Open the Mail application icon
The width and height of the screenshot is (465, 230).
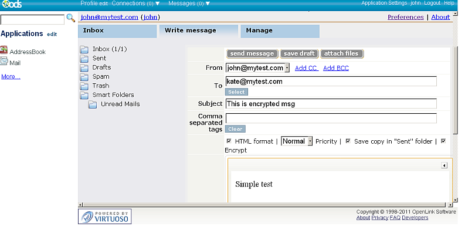tap(4, 61)
